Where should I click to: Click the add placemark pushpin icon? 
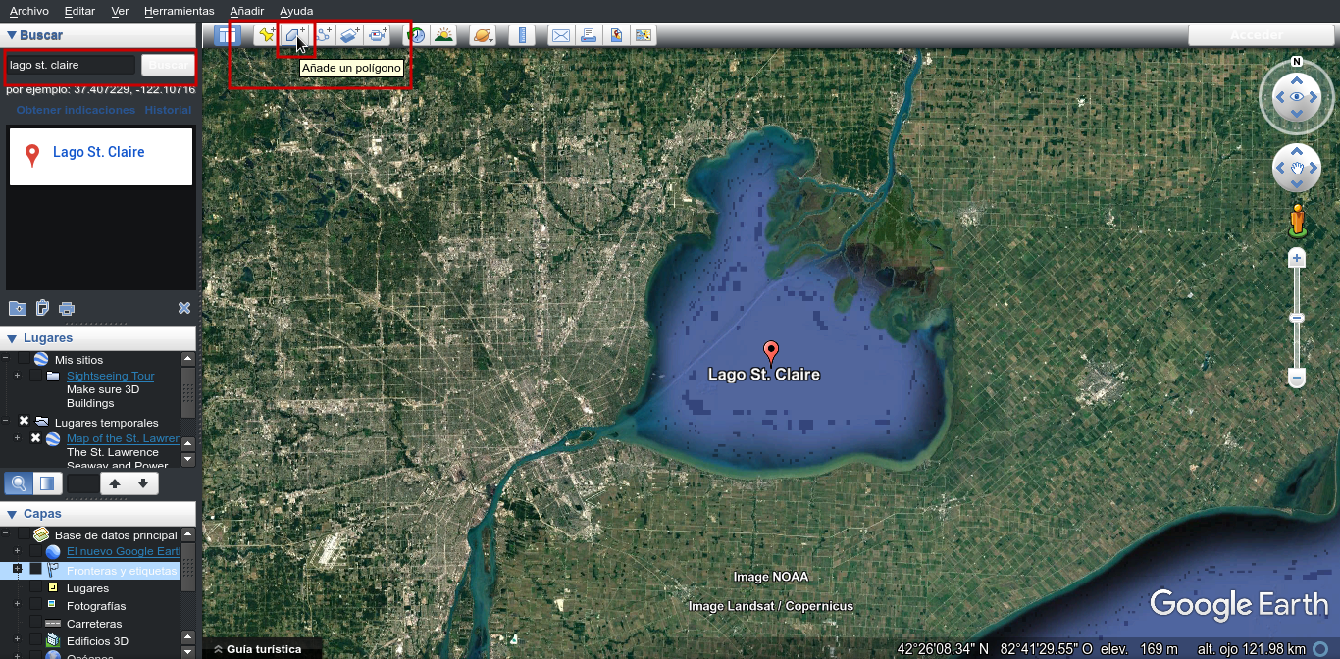266,35
